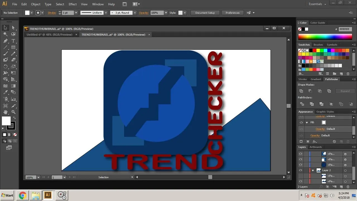Click Document Setup button
Screen dimensions: 357x201
(x=205, y=13)
